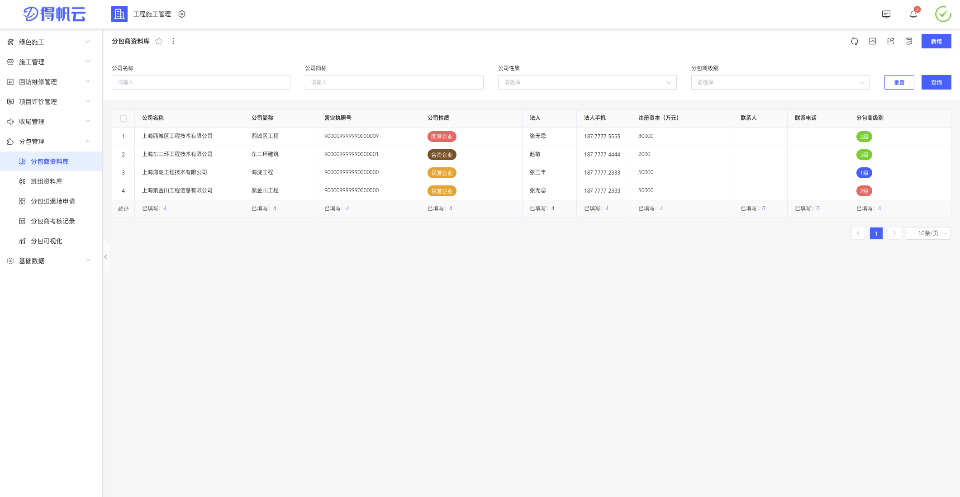Click the 项目评价管理 sidebar icon
The image size is (960, 497).
point(10,102)
